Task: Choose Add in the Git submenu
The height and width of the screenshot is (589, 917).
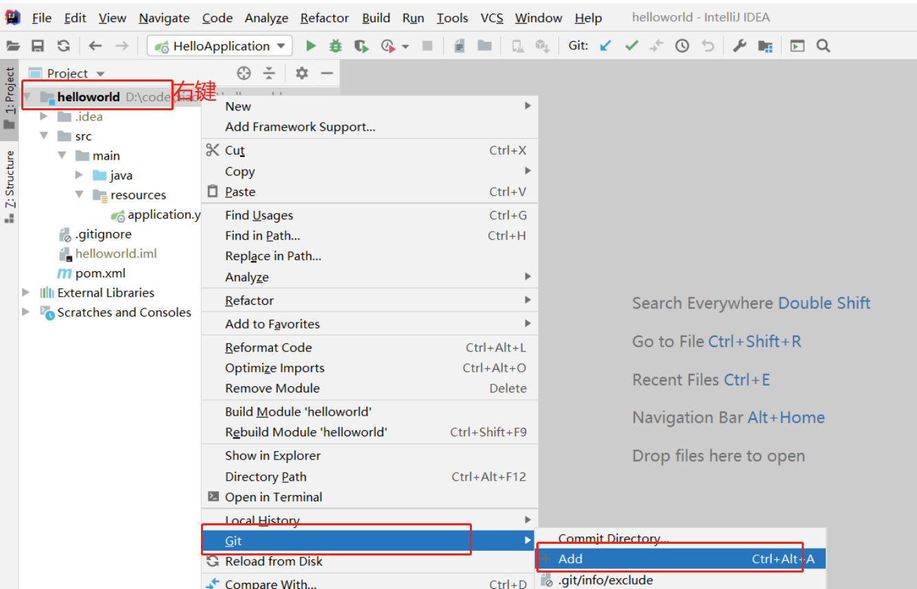Action: coord(681,559)
